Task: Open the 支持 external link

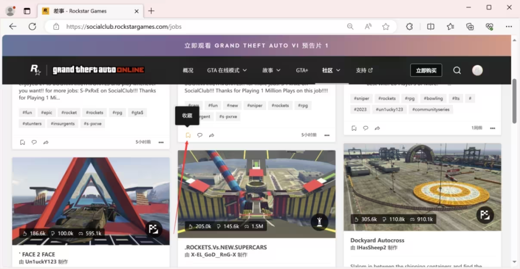Action: (x=364, y=70)
